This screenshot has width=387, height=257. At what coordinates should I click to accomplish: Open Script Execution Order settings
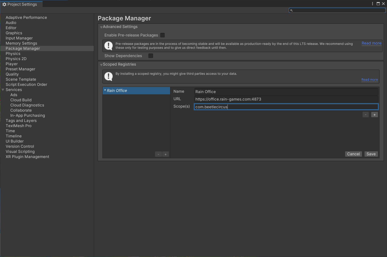[x=26, y=85]
